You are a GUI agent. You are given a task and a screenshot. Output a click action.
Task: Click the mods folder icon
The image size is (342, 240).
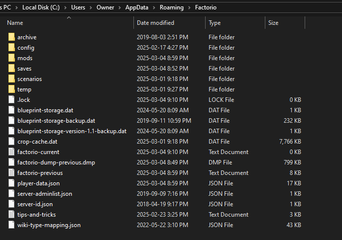pos(11,58)
